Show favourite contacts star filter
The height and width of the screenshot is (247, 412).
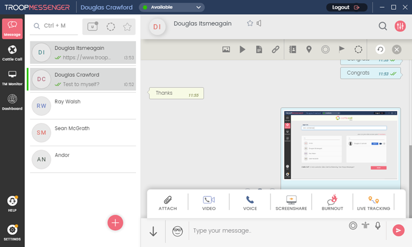127,27
